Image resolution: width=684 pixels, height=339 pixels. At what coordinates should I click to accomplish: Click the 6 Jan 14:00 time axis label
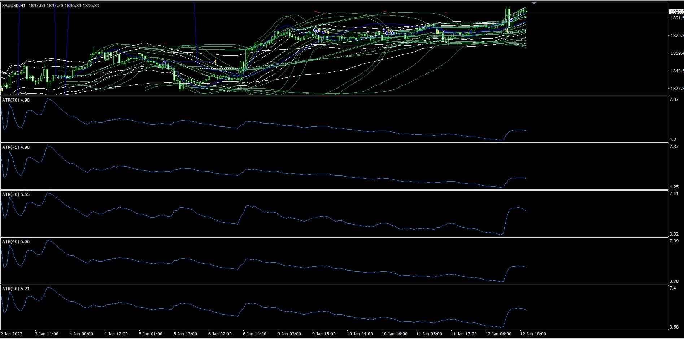pos(254,334)
